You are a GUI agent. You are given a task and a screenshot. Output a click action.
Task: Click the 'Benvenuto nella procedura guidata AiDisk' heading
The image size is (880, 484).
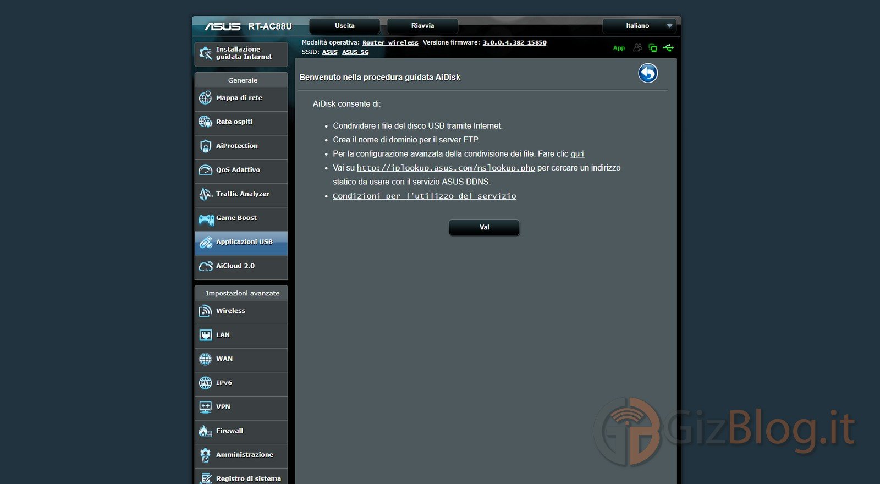380,78
